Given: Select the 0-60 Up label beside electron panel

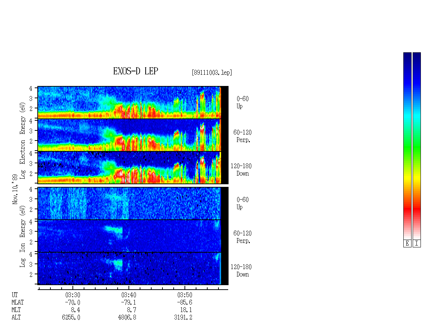Looking at the screenshot, I should pyautogui.click(x=242, y=102).
